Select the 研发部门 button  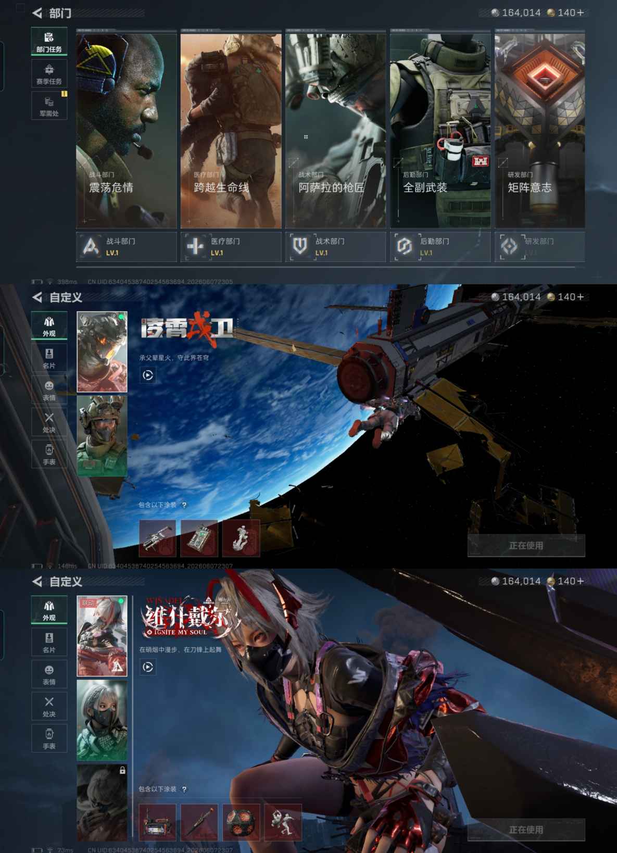click(540, 246)
